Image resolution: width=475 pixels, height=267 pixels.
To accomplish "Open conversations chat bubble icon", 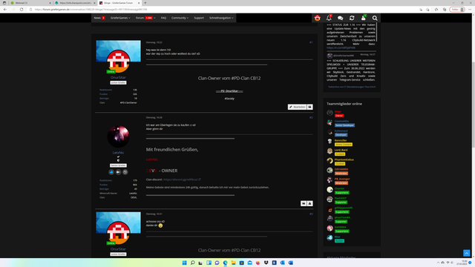I will [x=340, y=18].
